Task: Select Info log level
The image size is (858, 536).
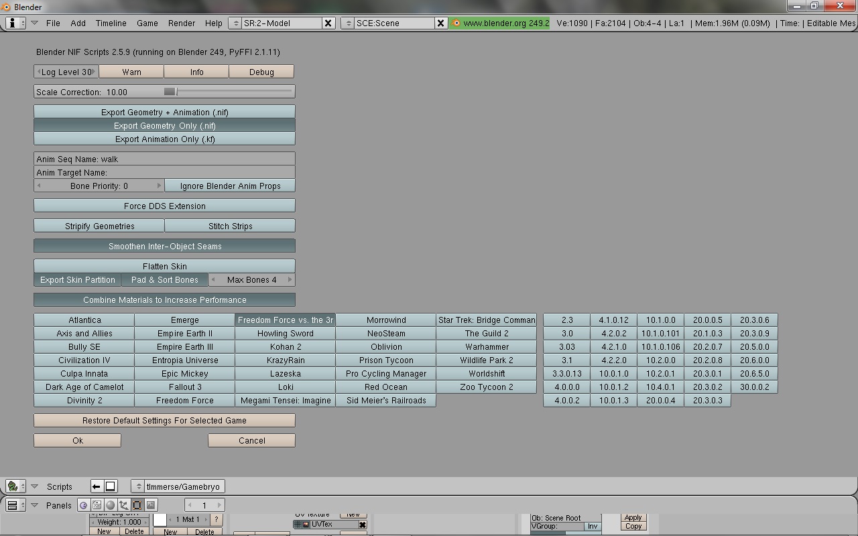Action: pyautogui.click(x=196, y=72)
